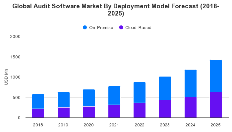The image size is (232, 132).
Task: Select the 2022 On-Premise bar segment
Action: click(x=140, y=92)
